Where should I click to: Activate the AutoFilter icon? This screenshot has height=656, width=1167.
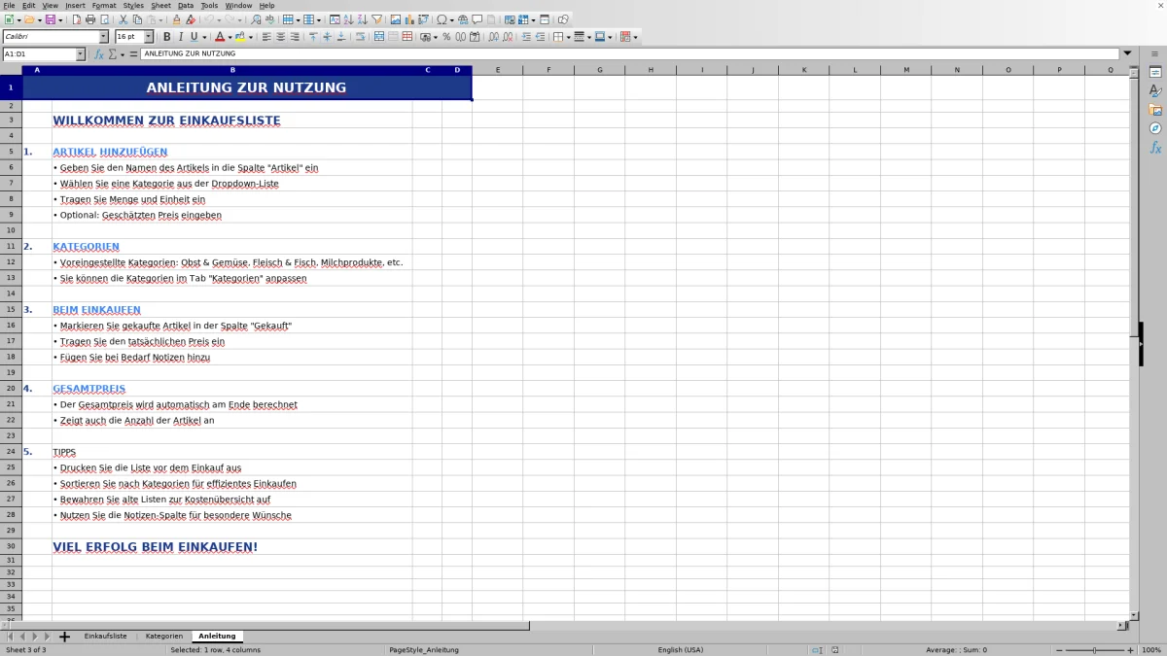377,17
